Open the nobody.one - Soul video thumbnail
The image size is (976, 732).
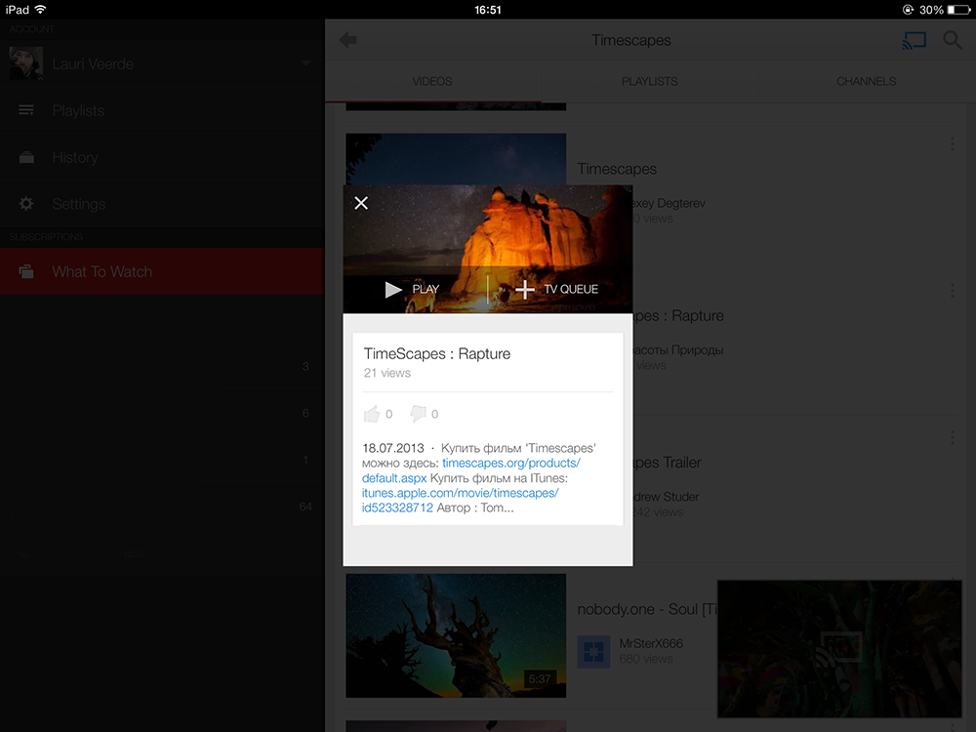click(x=456, y=635)
